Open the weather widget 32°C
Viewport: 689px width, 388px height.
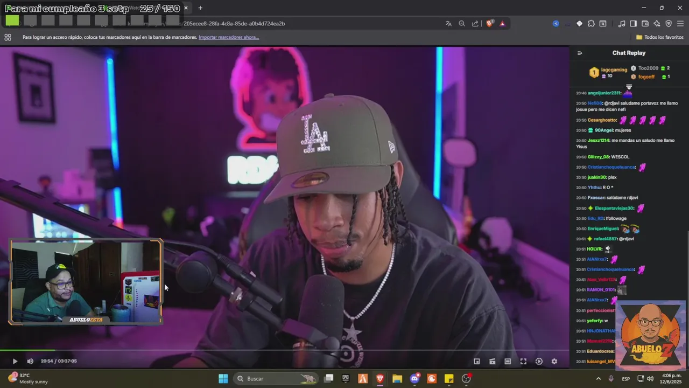tap(28, 378)
